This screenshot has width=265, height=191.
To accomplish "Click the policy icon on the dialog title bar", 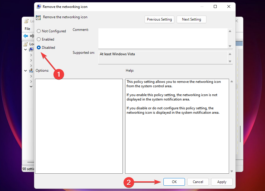I will (x=39, y=6).
